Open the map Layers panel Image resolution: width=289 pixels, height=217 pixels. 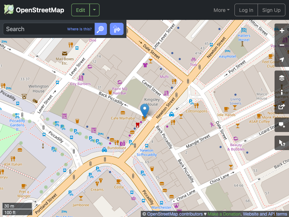282,77
